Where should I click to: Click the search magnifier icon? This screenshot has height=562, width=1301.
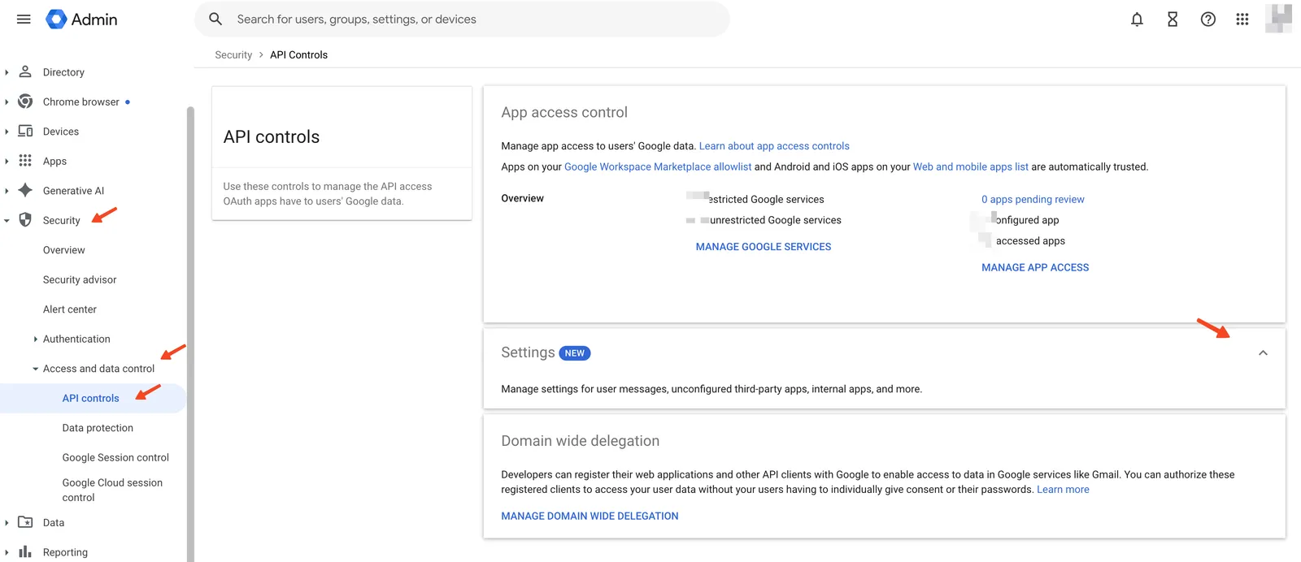[215, 19]
